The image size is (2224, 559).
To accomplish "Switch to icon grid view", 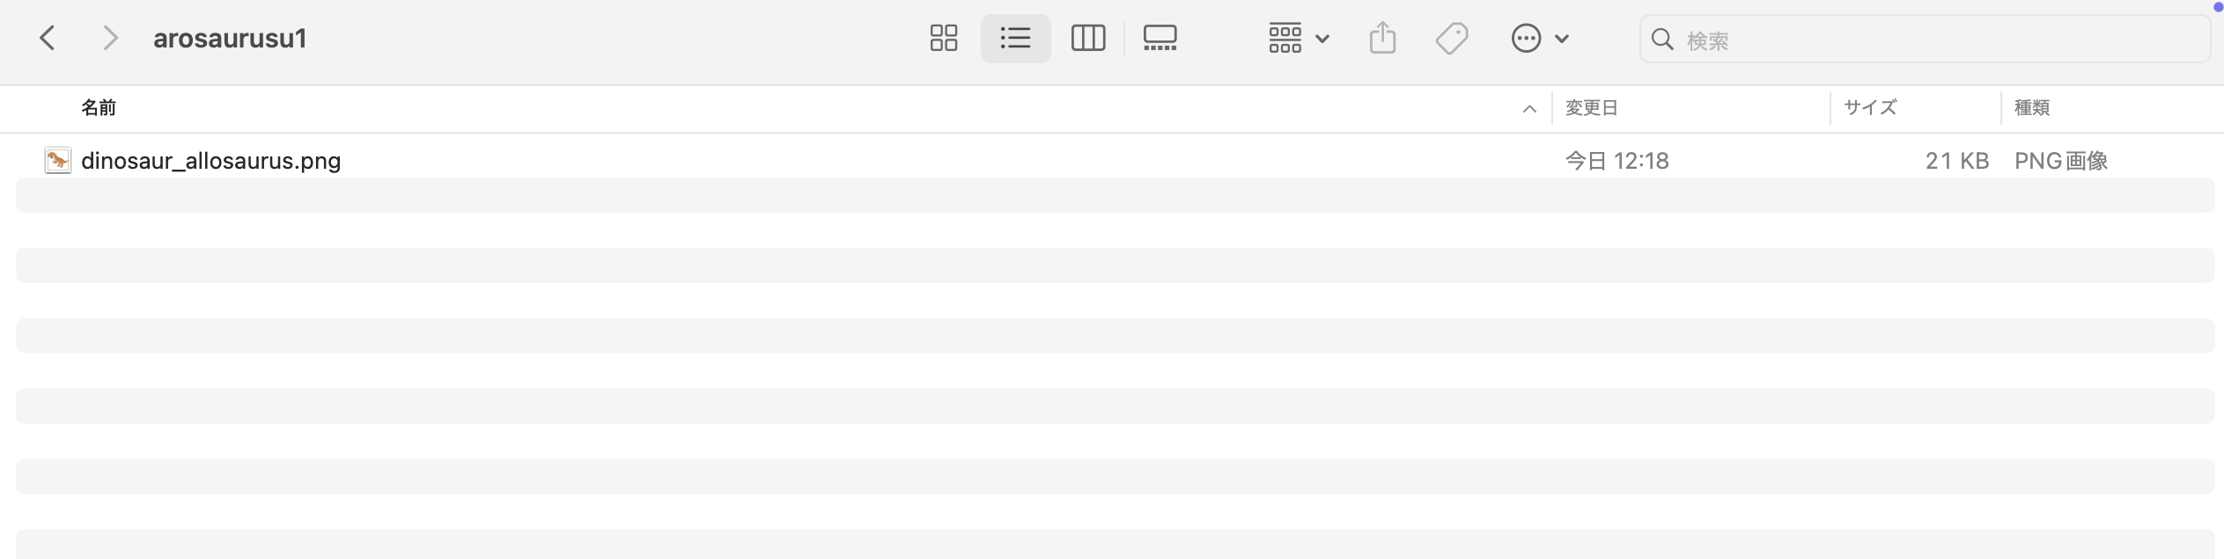I will pyautogui.click(x=943, y=38).
